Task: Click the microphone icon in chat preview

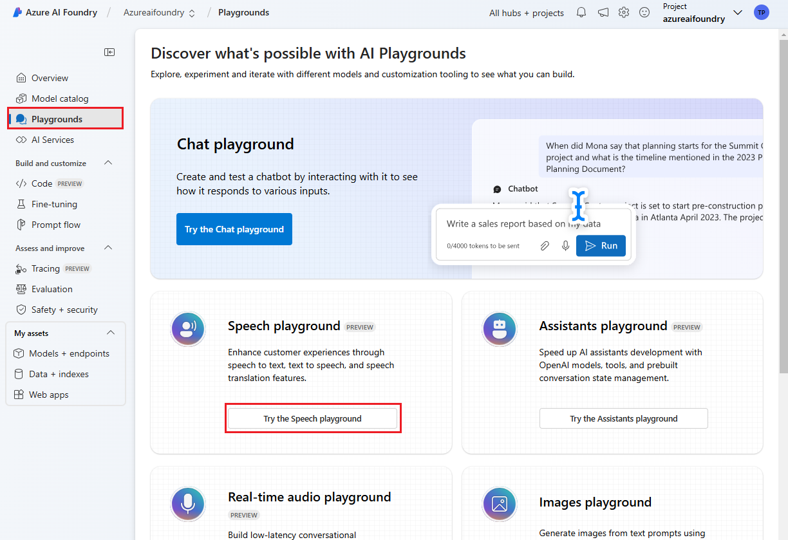Action: coord(565,246)
